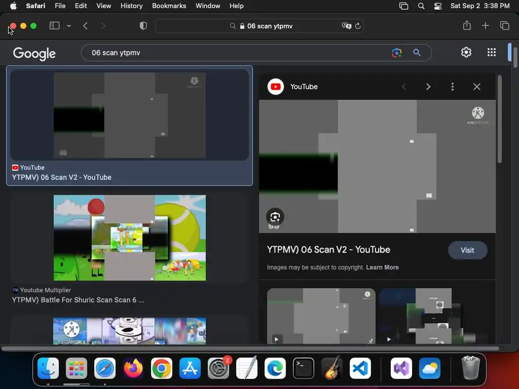Go forward with the toolbar arrow

click(103, 26)
